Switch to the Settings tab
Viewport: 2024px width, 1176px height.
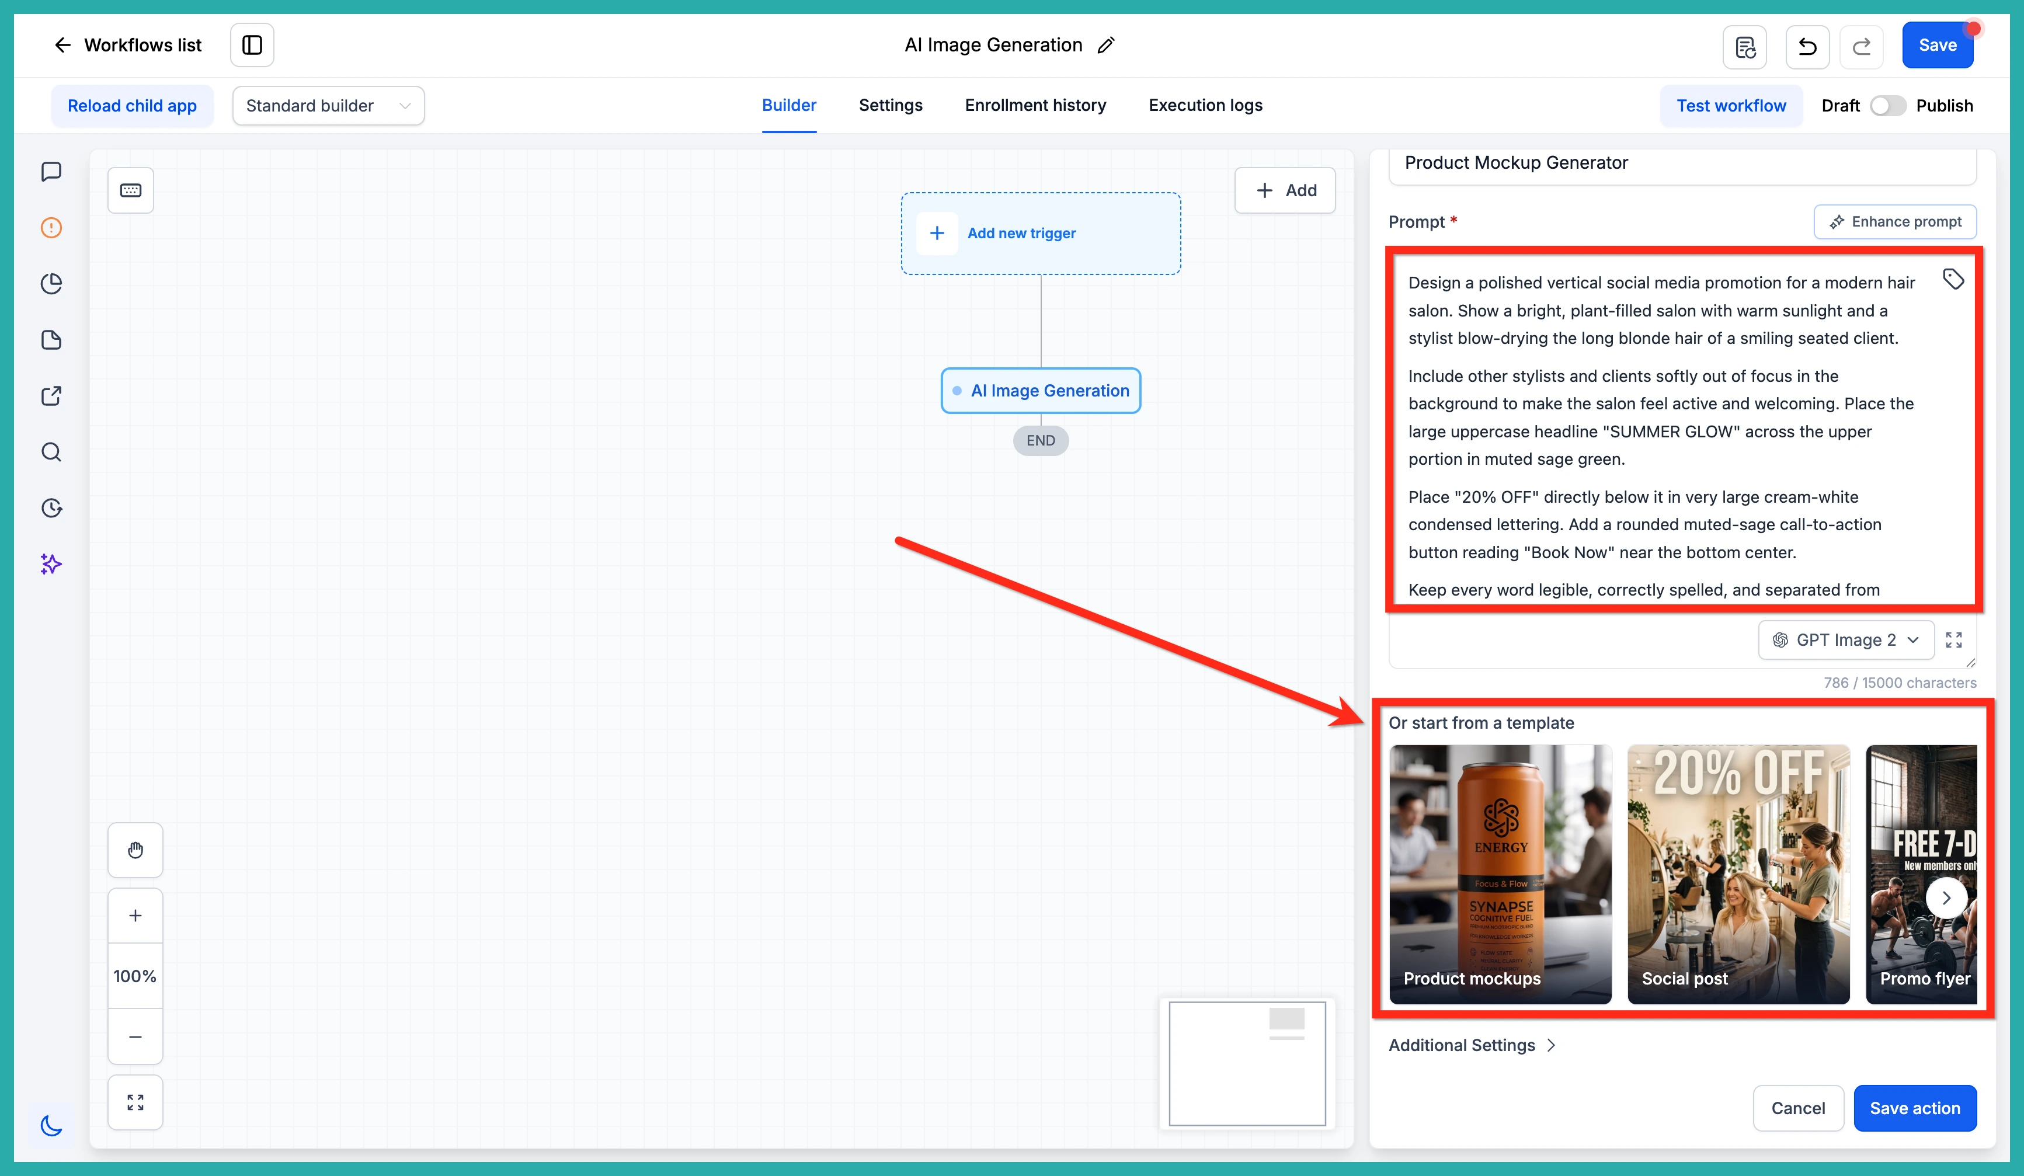click(891, 105)
